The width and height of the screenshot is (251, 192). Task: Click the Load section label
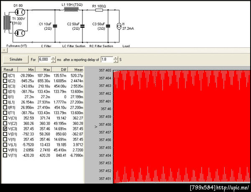point(126,46)
